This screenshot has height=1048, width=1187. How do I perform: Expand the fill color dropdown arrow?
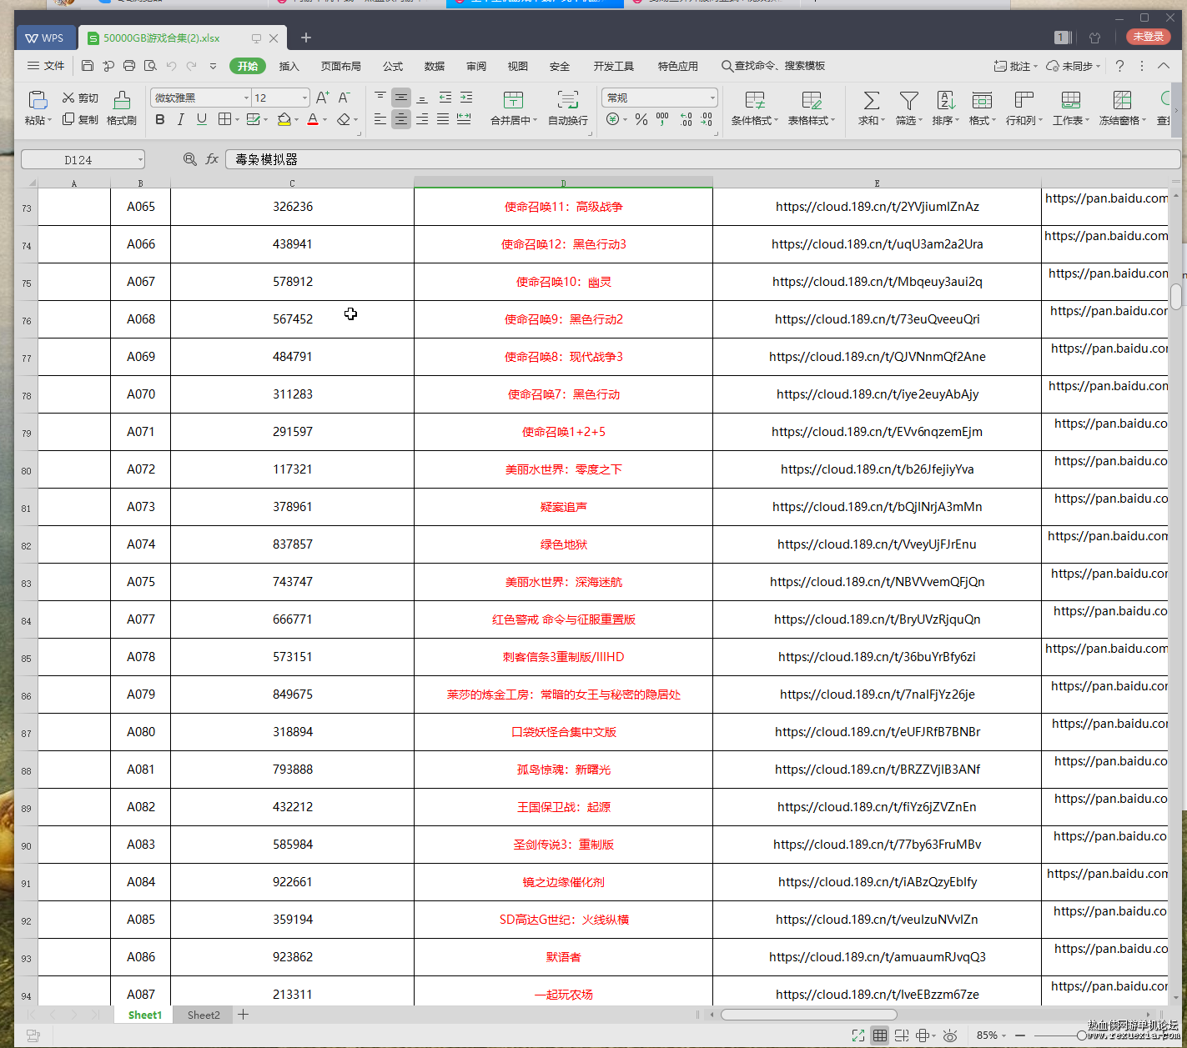(296, 120)
